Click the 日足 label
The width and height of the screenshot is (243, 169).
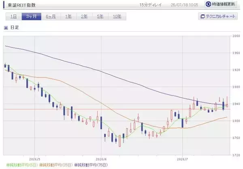coord(15,28)
